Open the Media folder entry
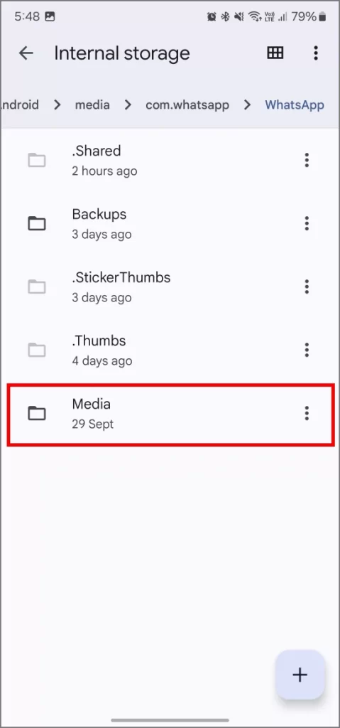Screen dimensions: 340x728 coord(170,414)
